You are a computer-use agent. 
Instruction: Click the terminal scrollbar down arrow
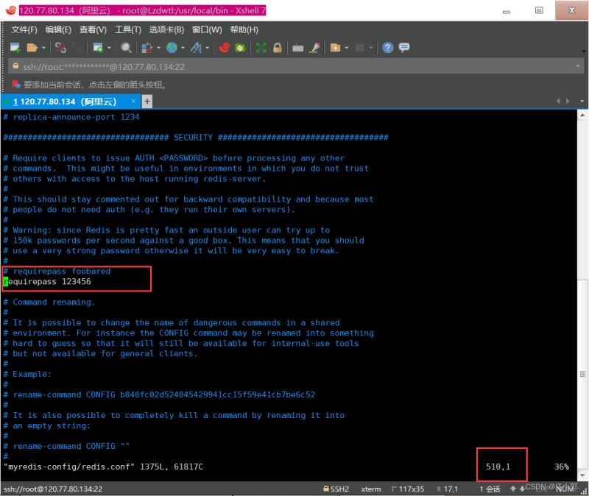(582, 476)
